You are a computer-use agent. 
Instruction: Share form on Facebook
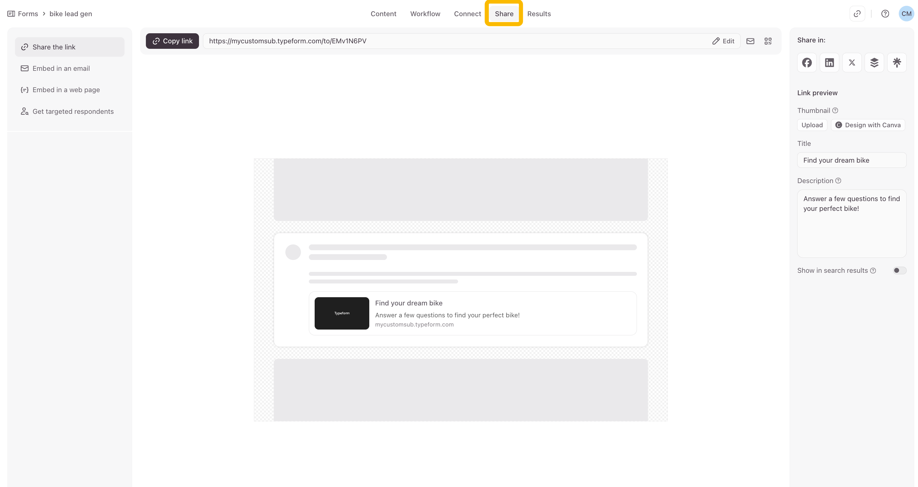(x=807, y=63)
